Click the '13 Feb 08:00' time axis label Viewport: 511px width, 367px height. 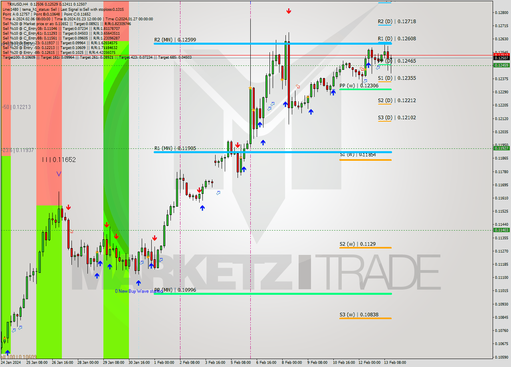[395, 363]
